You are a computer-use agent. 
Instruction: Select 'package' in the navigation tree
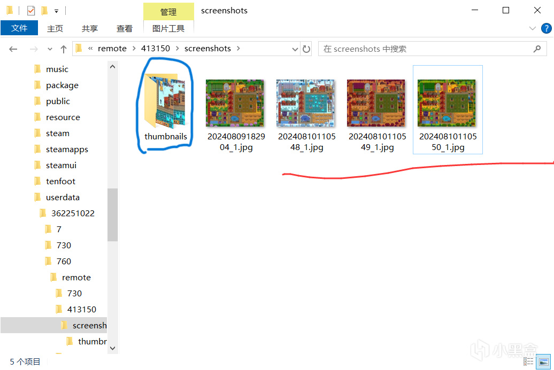pyautogui.click(x=62, y=85)
